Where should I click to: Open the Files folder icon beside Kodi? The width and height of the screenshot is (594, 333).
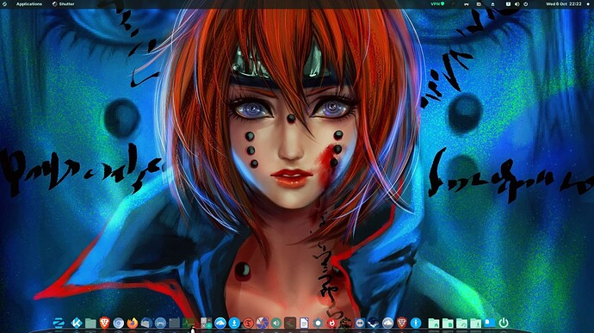(x=90, y=323)
